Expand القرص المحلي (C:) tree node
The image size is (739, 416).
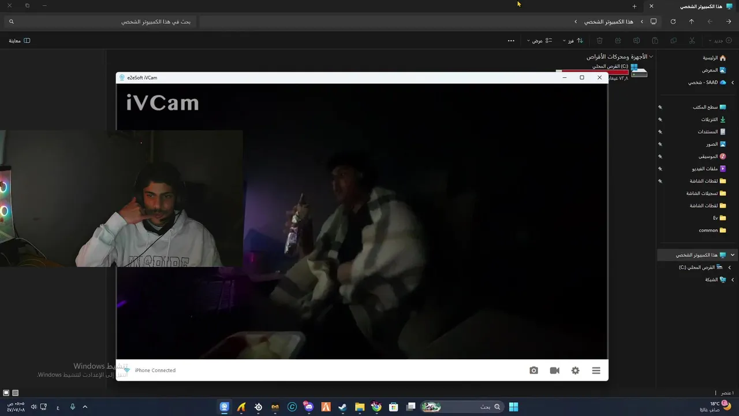pos(729,268)
